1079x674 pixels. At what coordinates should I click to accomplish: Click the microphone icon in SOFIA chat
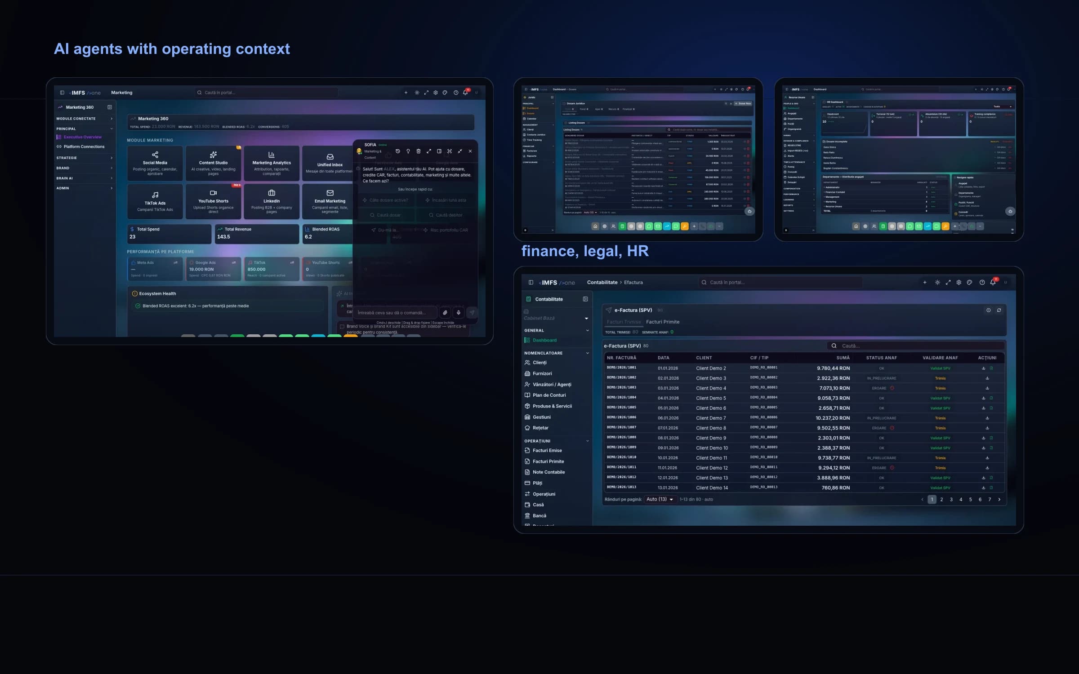point(458,312)
